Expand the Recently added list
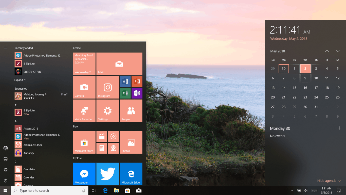Viewport: 346px width, 195px height. click(20, 80)
